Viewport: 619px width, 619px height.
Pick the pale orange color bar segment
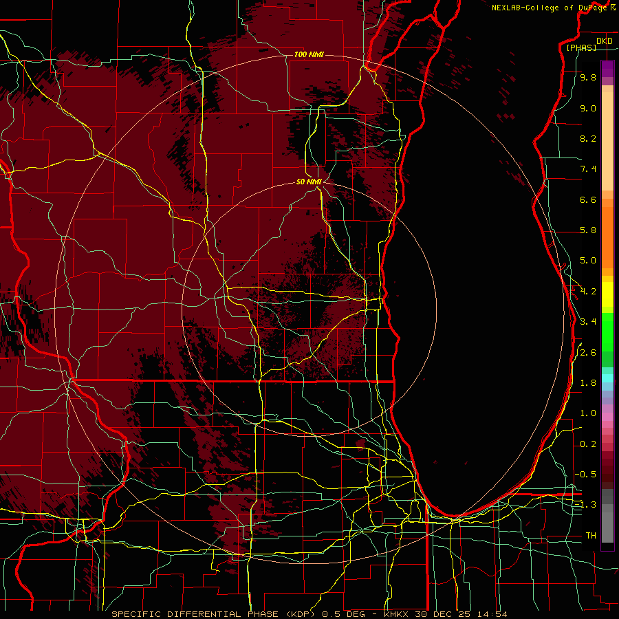(607, 141)
